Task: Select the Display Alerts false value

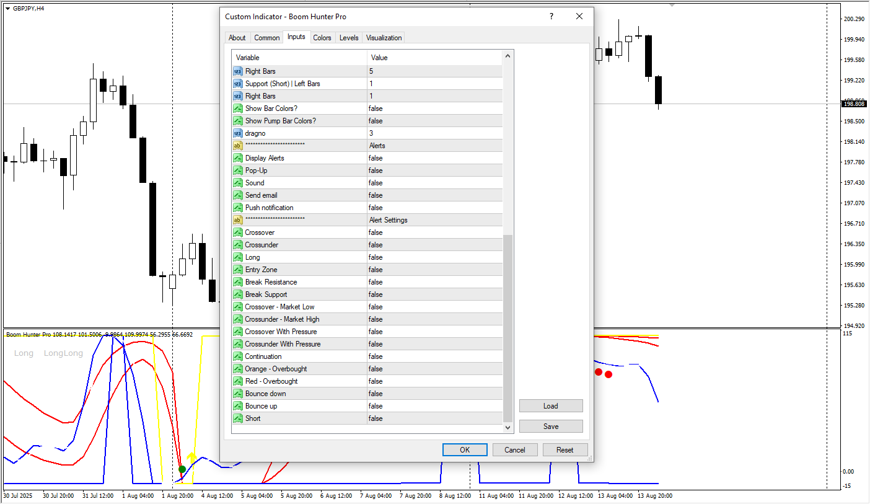Action: 435,158
